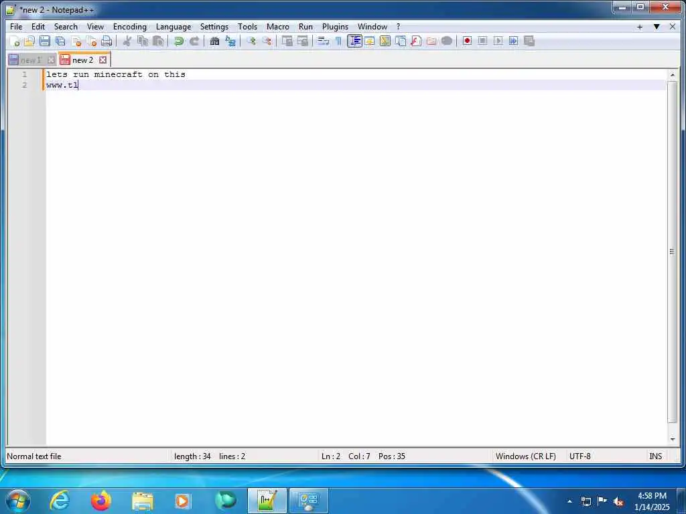This screenshot has width=686, height=514.
Task: Toggle synchronized vertical scrolling icon
Action: 287,41
